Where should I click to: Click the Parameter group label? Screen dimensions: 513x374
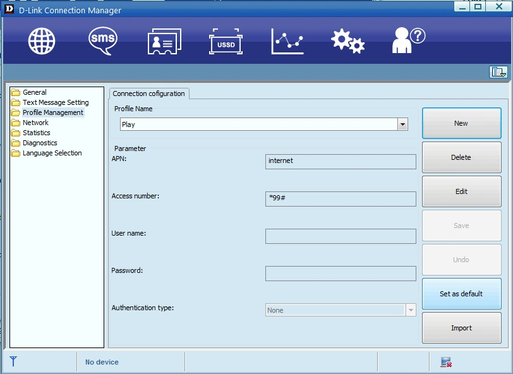[130, 148]
